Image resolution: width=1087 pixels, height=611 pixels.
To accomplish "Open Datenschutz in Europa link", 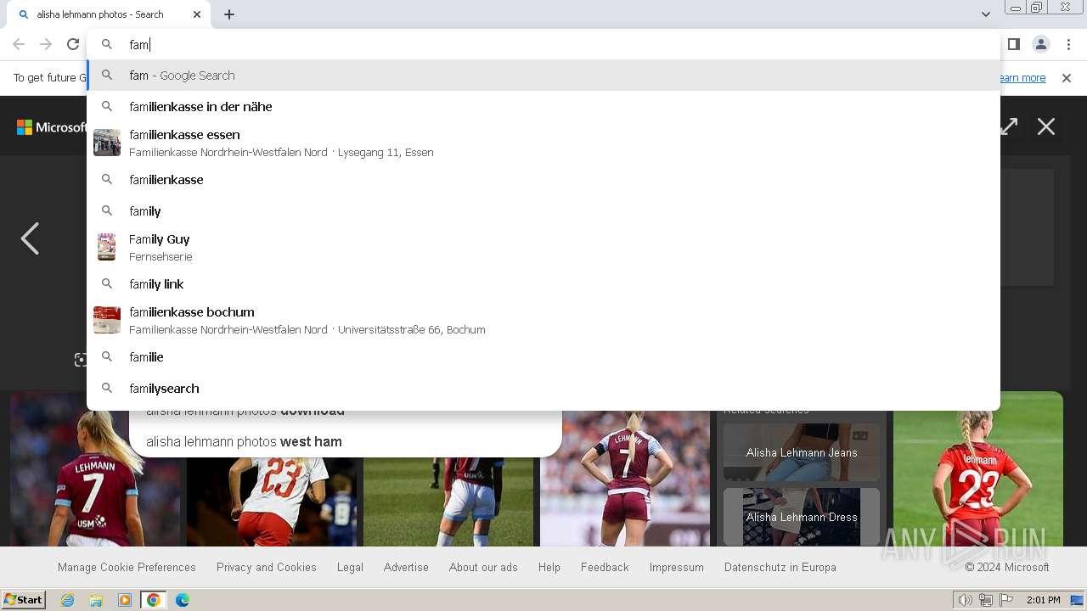I will 780,567.
